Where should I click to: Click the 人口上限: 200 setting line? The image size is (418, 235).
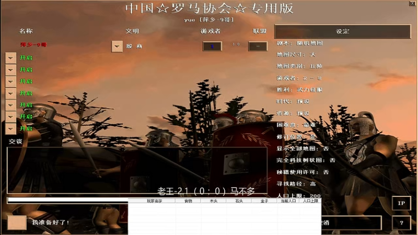pos(299,195)
